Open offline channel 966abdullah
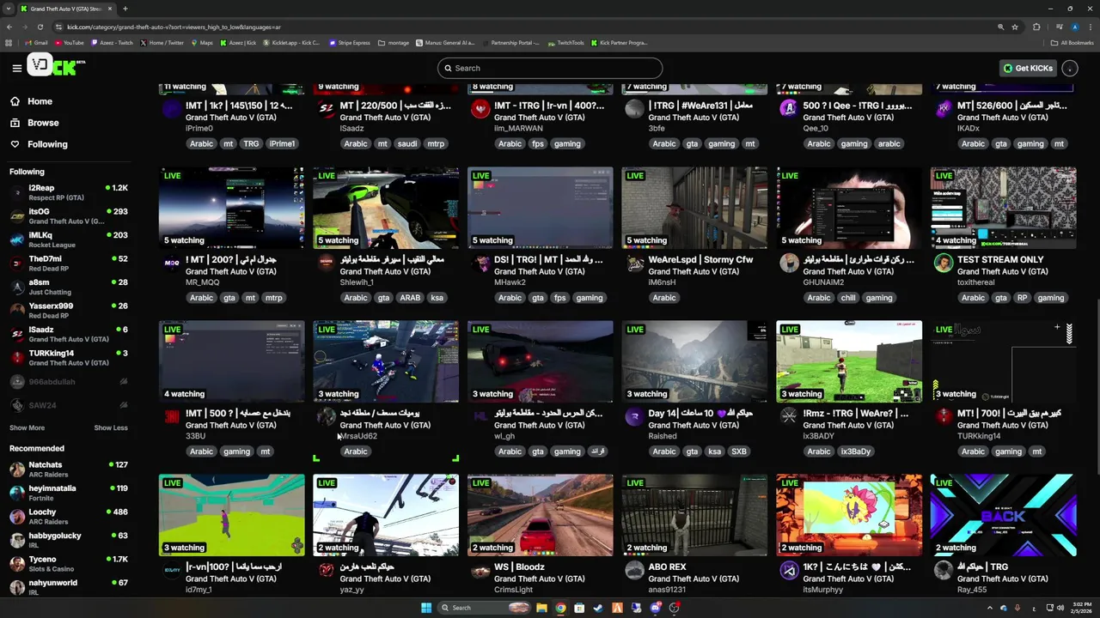 69,381
